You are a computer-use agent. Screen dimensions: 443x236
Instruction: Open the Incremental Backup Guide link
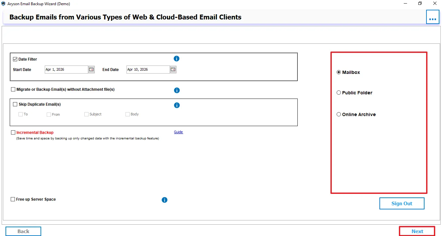[178, 132]
